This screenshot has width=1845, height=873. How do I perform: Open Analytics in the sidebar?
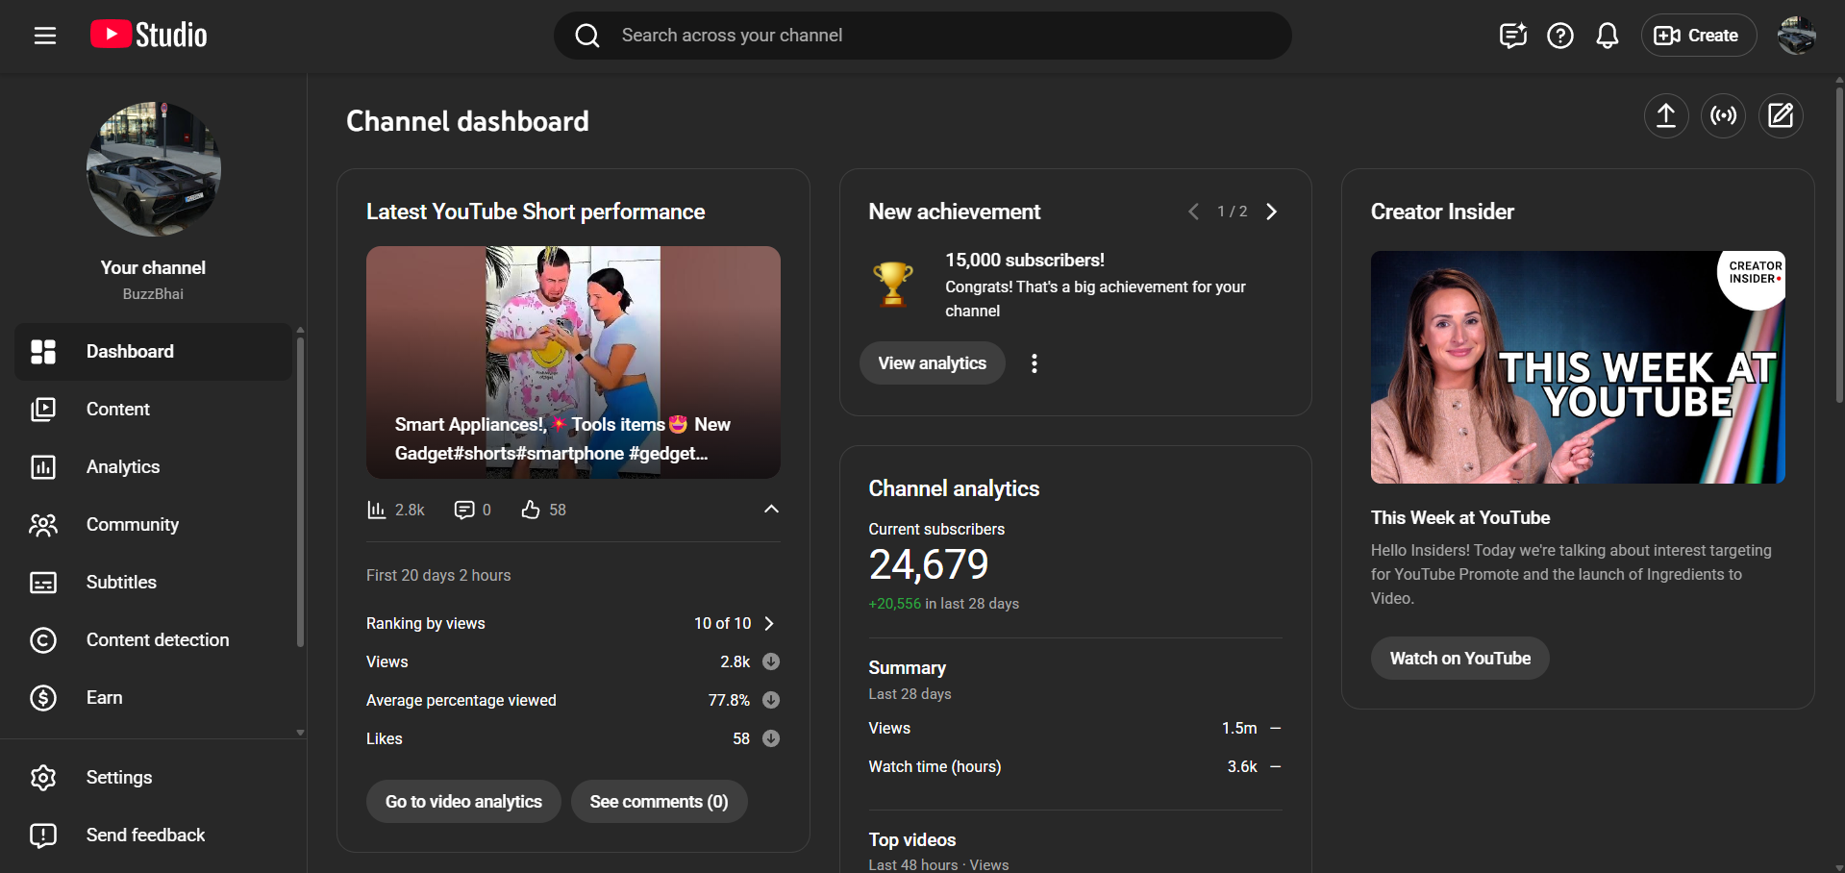(123, 467)
